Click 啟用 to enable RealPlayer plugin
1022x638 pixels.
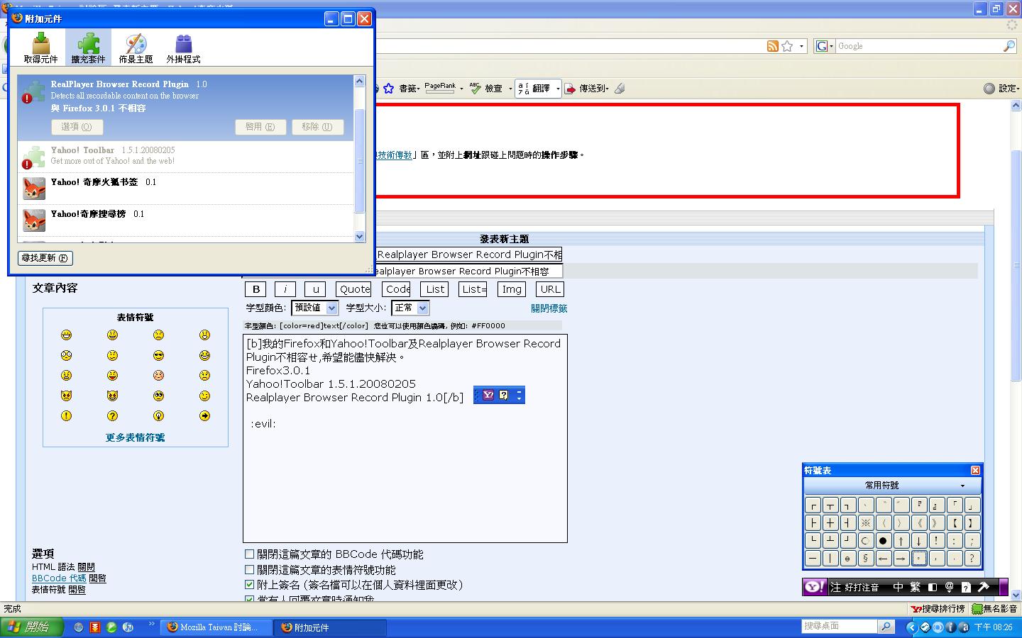(260, 127)
